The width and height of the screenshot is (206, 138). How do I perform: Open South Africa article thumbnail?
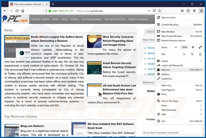click(x=17, y=46)
